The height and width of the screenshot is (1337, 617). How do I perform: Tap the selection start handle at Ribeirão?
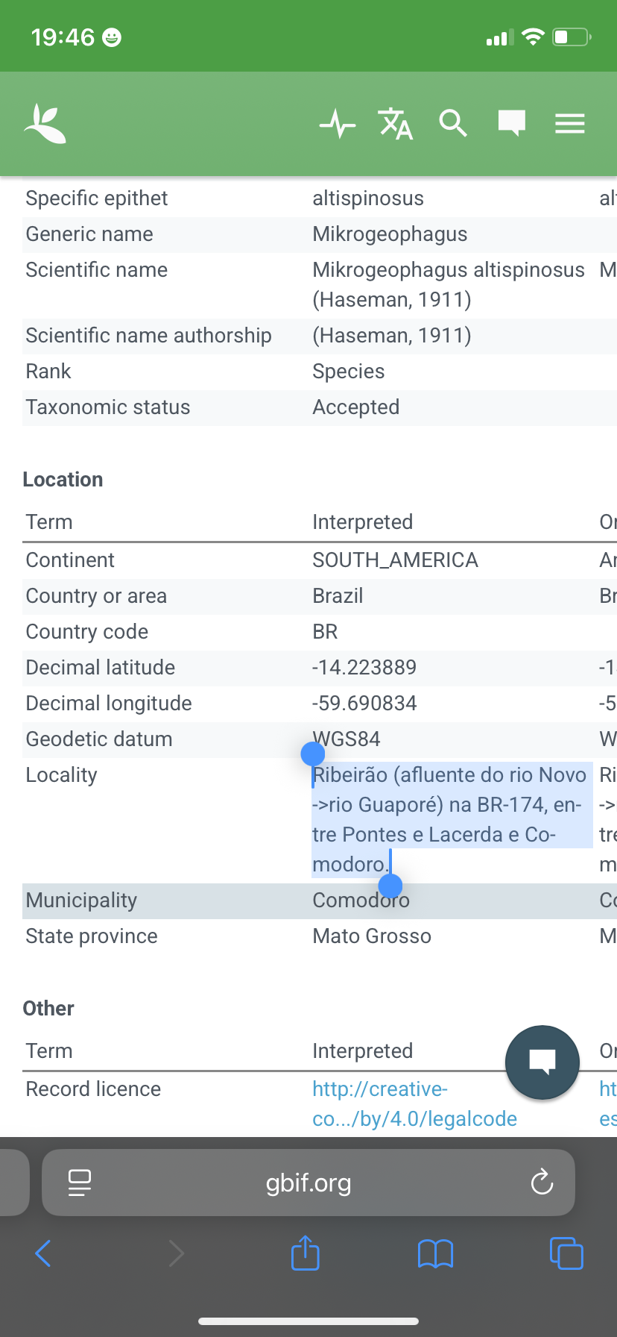313,754
